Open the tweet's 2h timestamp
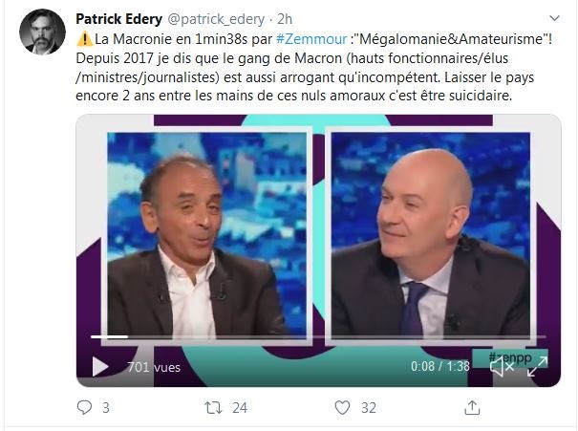 click(285, 19)
